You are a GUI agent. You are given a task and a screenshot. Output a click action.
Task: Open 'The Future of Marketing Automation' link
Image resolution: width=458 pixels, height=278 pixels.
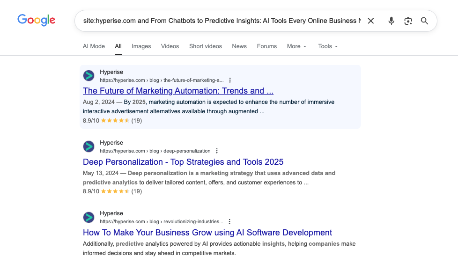[178, 91]
